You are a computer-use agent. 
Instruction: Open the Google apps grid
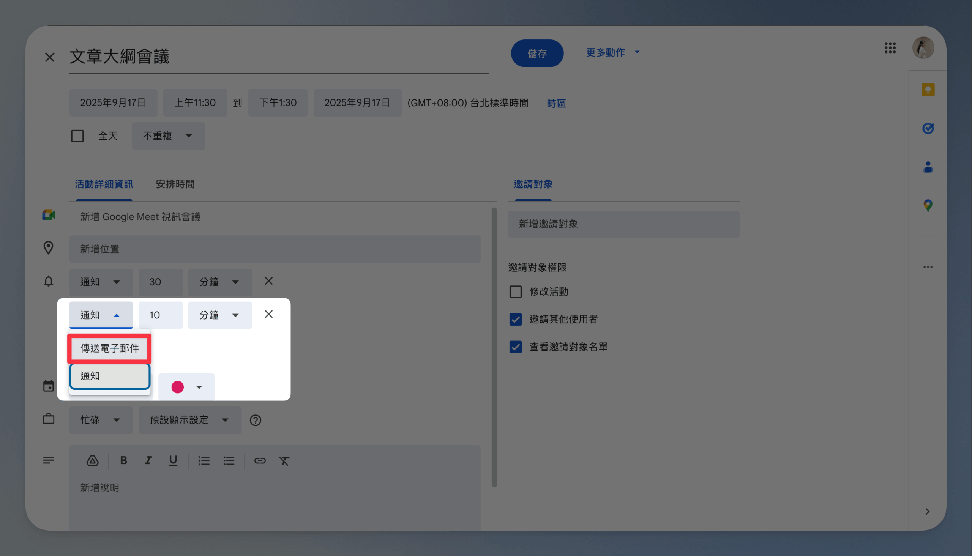(x=890, y=48)
